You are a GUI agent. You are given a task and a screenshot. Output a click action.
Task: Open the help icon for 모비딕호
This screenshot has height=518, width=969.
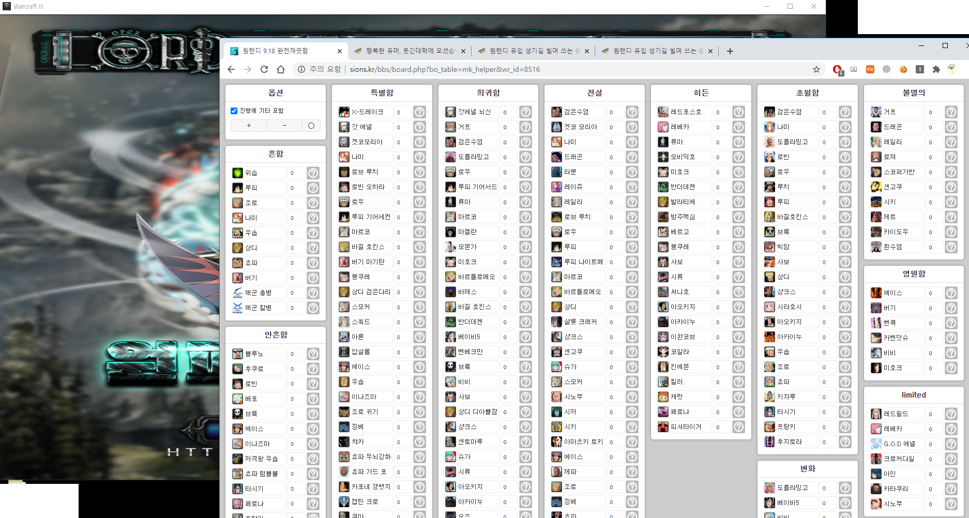[738, 157]
